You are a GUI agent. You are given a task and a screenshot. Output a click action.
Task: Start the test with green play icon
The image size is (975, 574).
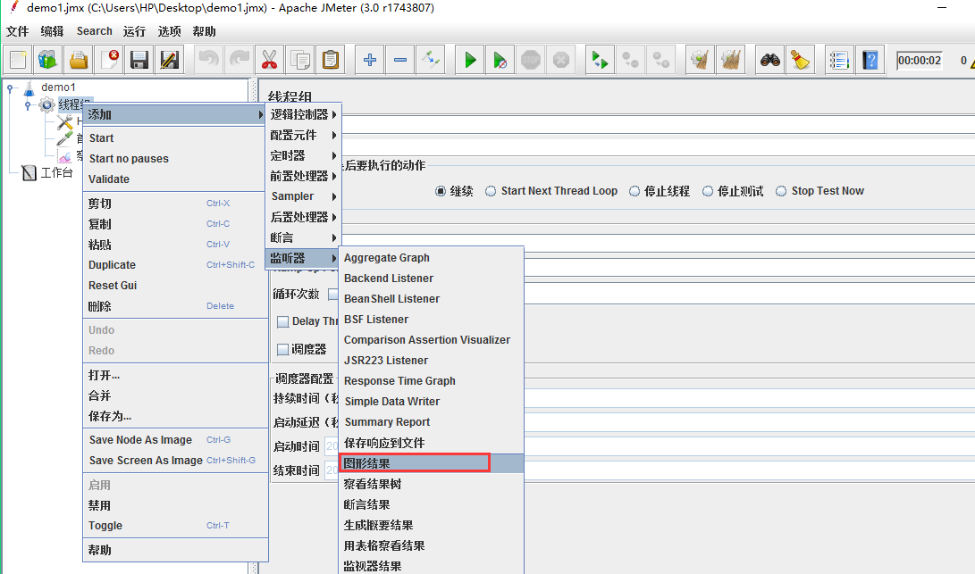pos(470,61)
